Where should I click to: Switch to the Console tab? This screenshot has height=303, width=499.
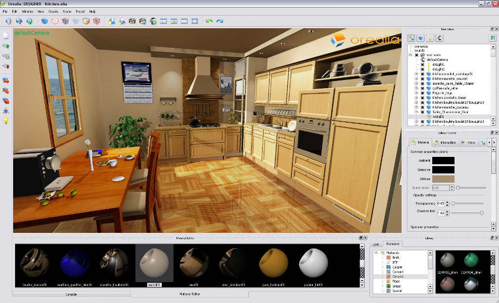pos(71,294)
